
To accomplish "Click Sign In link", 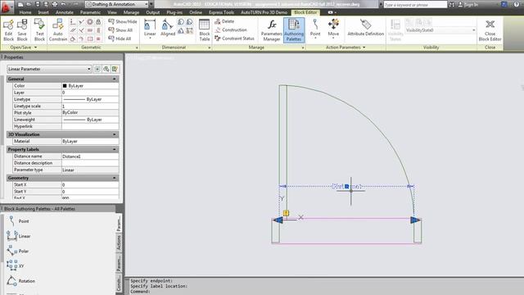I will pos(471,5).
